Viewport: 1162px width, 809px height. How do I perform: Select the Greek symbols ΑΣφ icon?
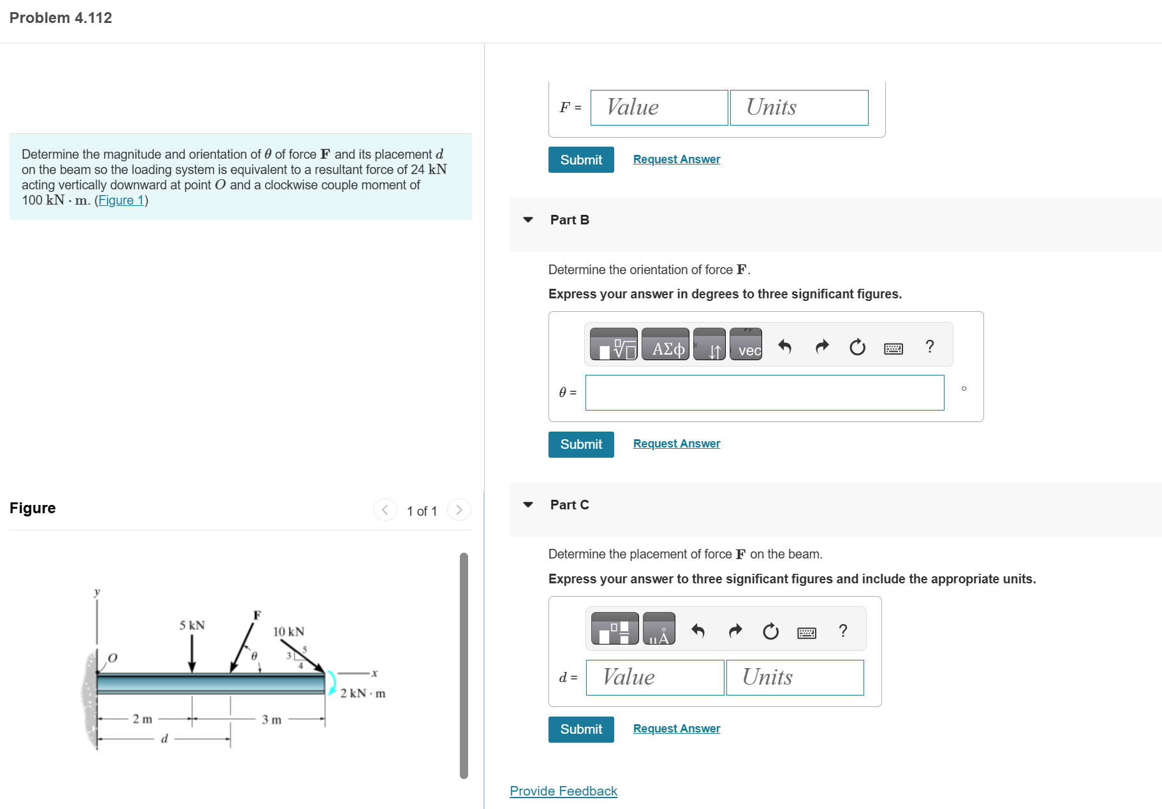(x=665, y=346)
